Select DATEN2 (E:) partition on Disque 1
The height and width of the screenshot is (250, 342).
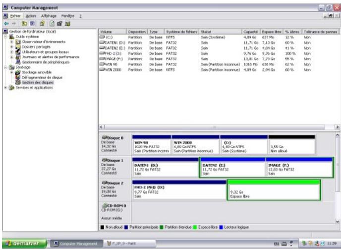pyautogui.click(x=233, y=167)
